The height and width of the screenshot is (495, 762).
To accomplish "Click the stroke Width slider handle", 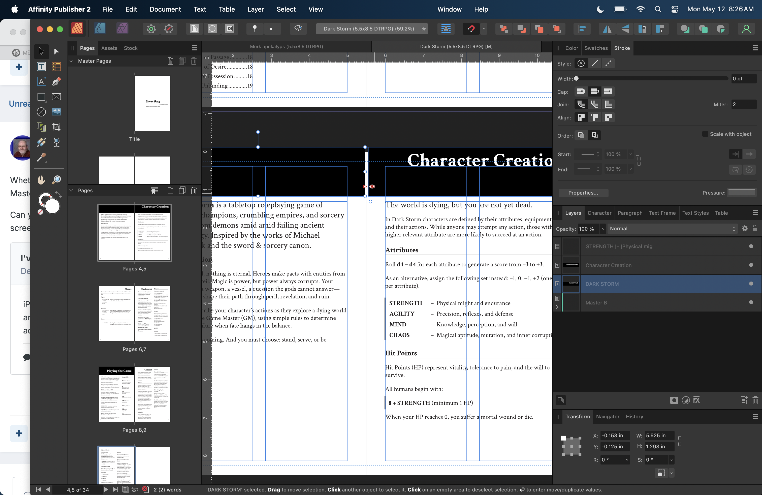I will [576, 78].
